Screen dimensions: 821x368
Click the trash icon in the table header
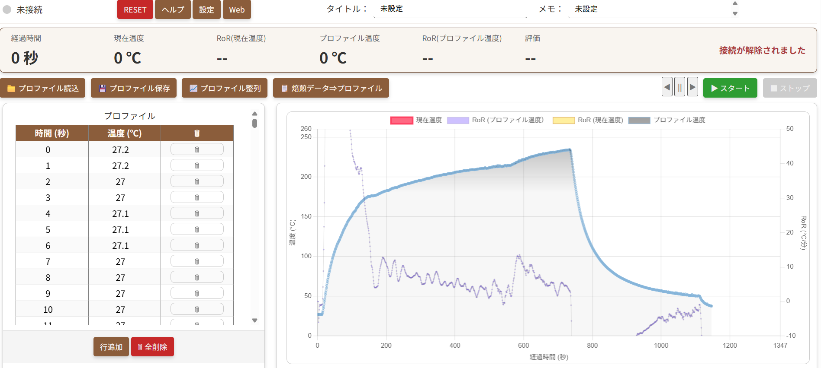click(197, 133)
